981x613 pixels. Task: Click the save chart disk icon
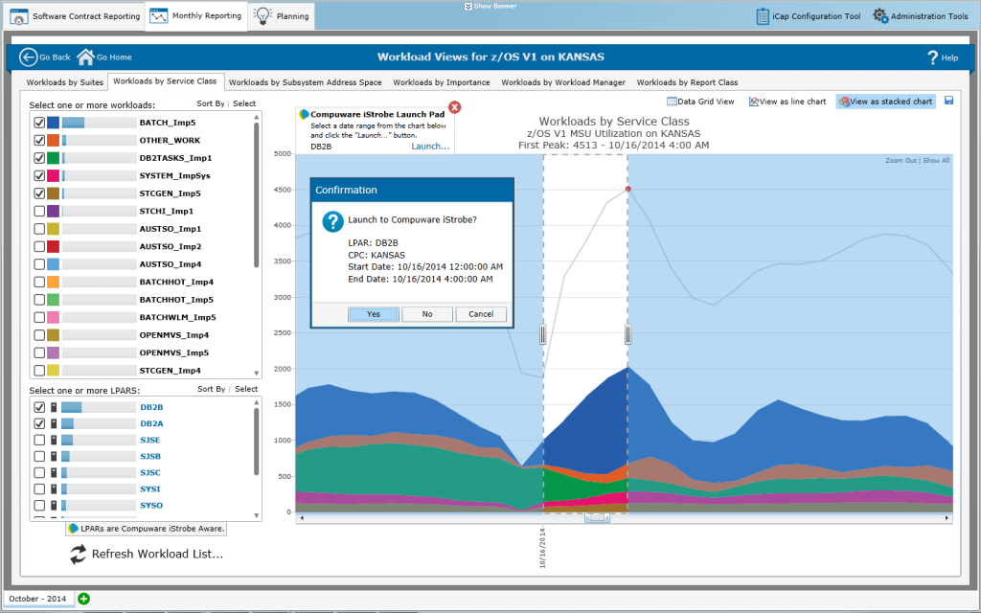[948, 101]
